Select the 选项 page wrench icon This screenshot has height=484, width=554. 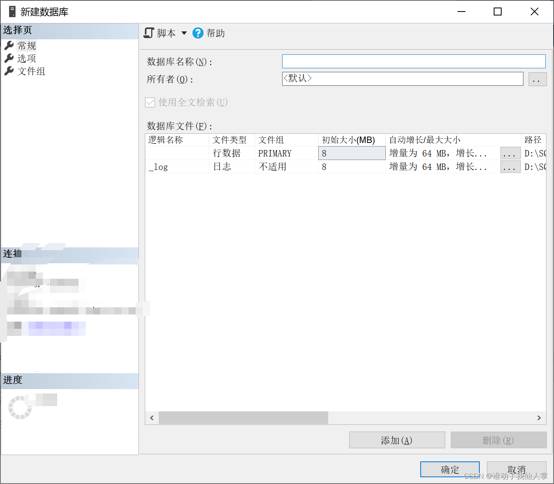[x=9, y=58]
